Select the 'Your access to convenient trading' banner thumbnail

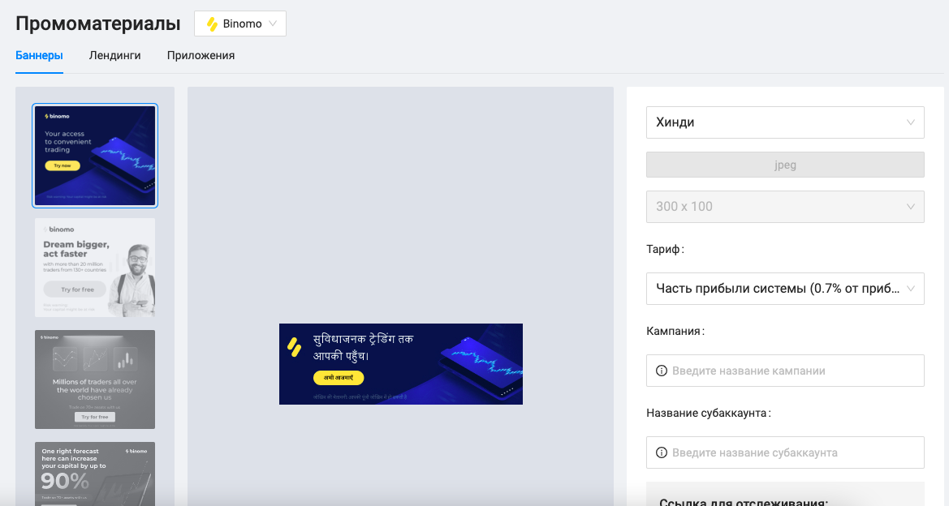[x=95, y=156]
